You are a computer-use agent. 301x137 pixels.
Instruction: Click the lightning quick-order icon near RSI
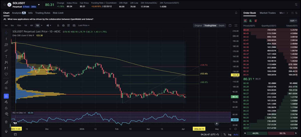click(x=217, y=123)
